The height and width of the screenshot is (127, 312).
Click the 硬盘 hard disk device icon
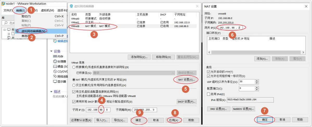pyautogui.click(x=55, y=66)
